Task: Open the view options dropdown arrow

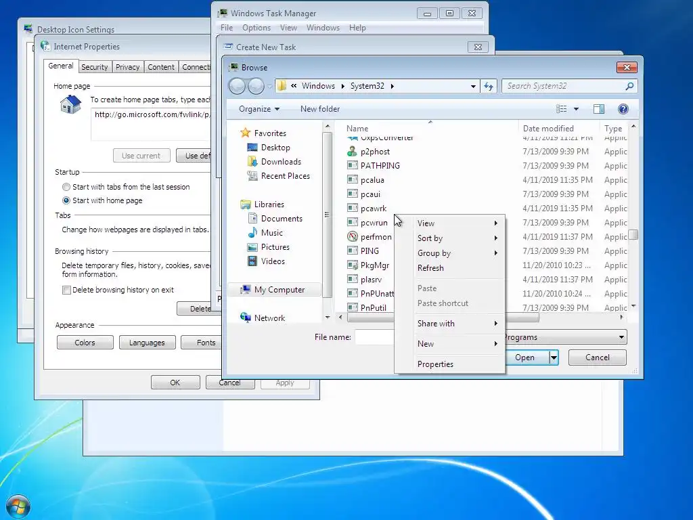Action: pos(576,109)
